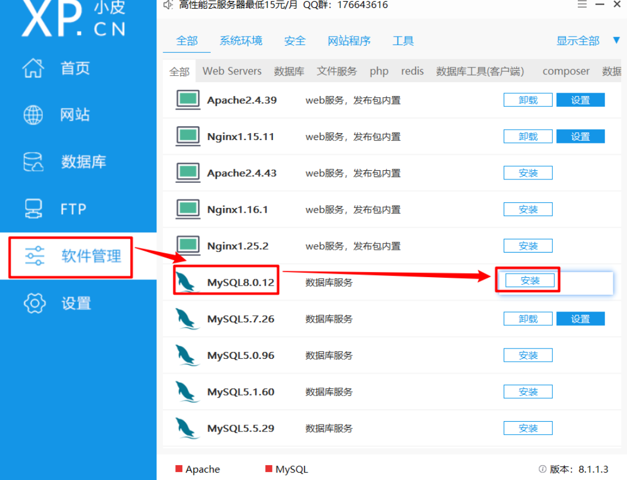Switch to the redis filter tab
Image resolution: width=627 pixels, height=480 pixels.
click(412, 71)
